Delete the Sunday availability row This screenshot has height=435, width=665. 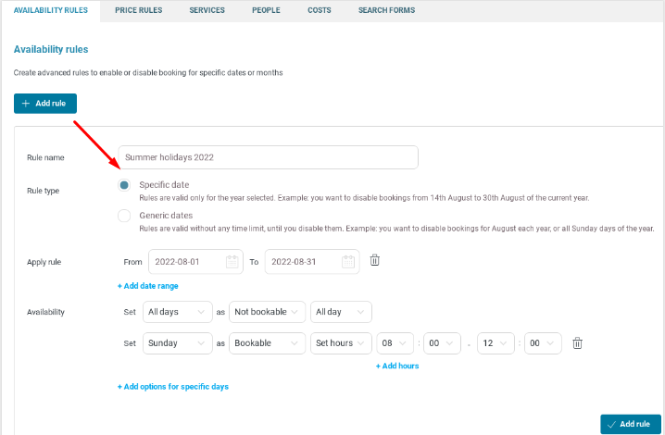pyautogui.click(x=577, y=343)
